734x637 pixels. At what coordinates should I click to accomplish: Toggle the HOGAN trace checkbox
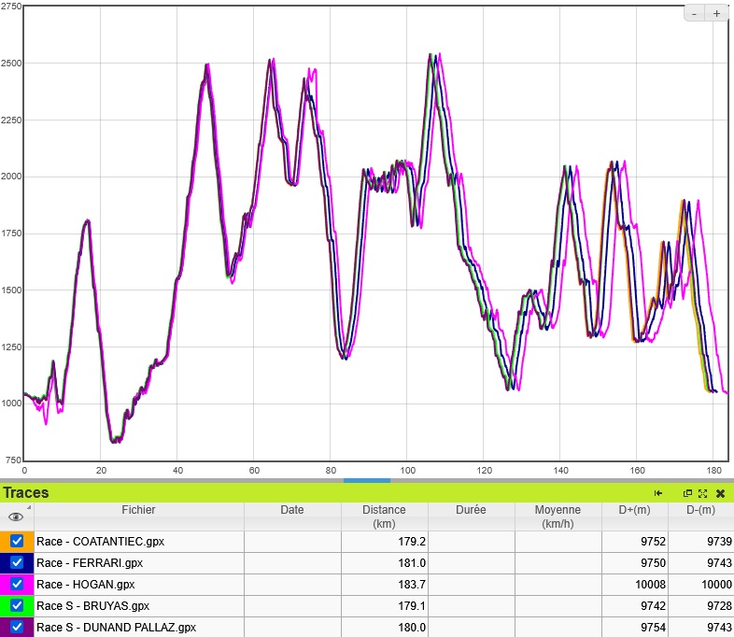[17, 584]
